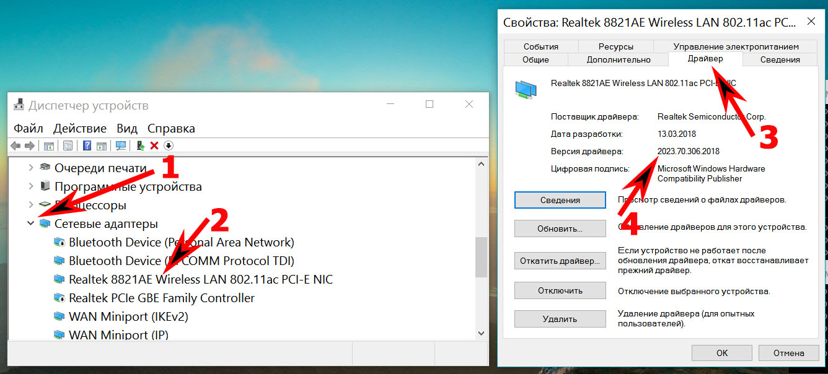
Task: Click the adapter icon of Bluetooth Device (Personal Area Network)
Action: tap(59, 242)
